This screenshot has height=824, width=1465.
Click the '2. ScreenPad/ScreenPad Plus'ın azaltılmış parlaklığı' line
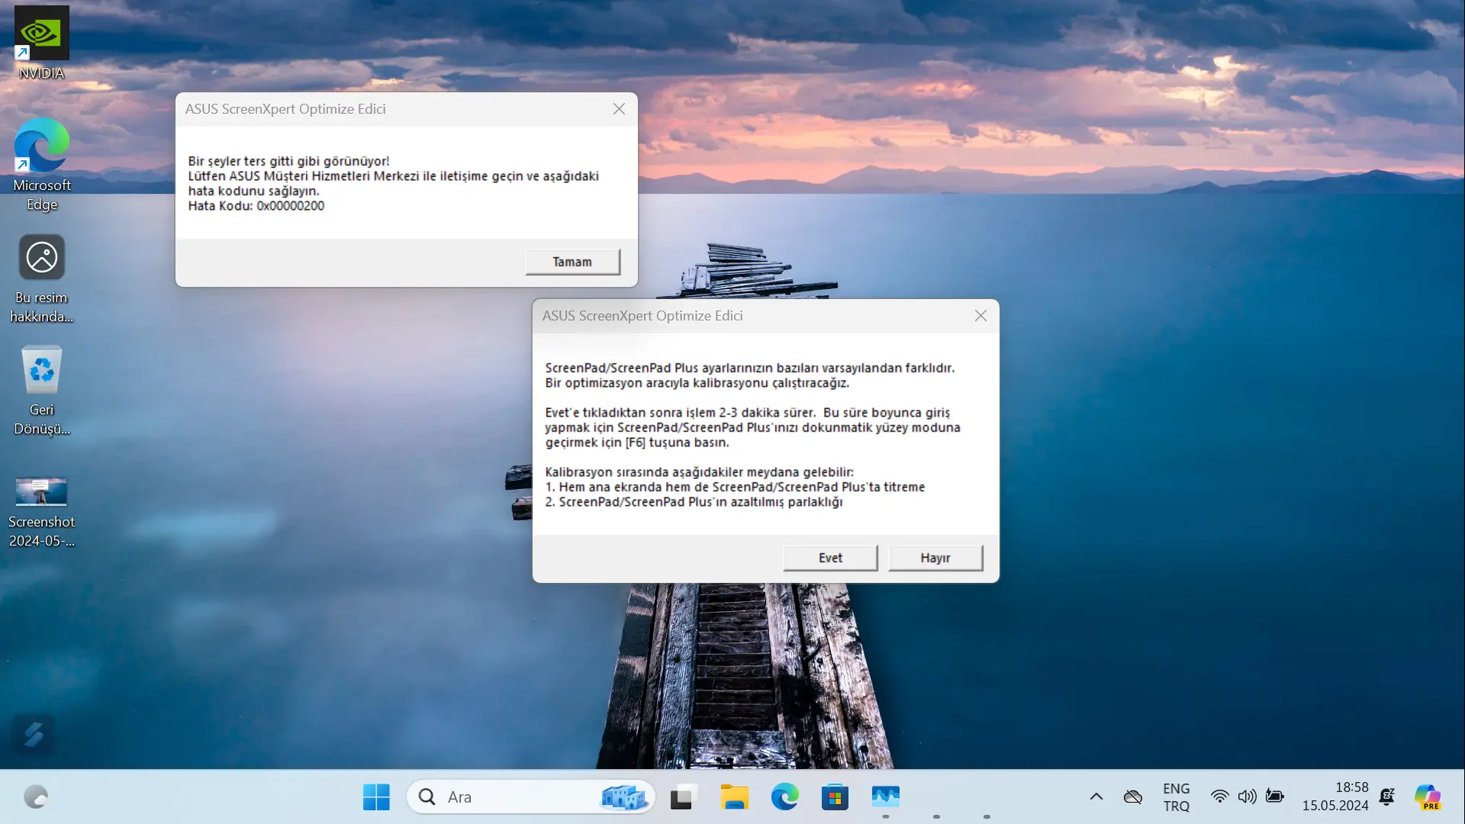[694, 502]
